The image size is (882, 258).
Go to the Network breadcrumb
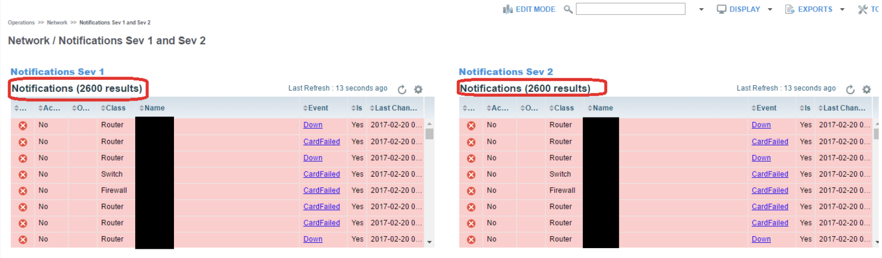pyautogui.click(x=57, y=22)
